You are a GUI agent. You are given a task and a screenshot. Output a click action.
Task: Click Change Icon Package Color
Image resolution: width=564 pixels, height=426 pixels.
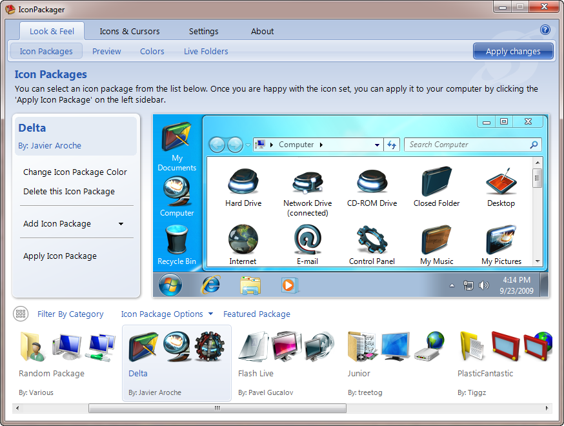coord(75,172)
